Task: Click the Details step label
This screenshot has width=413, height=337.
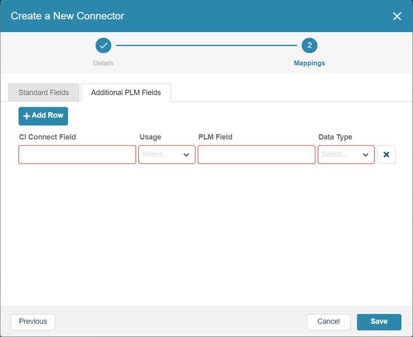Action: pos(103,63)
